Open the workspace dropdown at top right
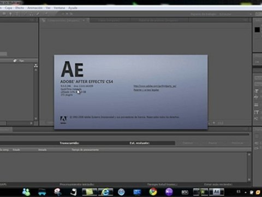The image size is (262, 197). point(251,14)
